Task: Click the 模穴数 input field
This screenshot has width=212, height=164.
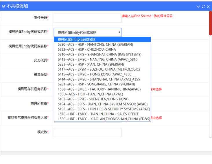Action: (x=88, y=132)
